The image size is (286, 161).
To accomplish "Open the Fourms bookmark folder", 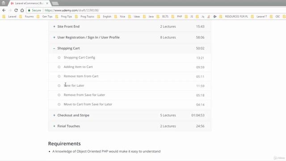I will [27, 17].
